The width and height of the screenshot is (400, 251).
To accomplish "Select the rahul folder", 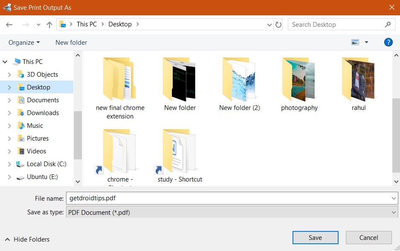I will pyautogui.click(x=359, y=84).
